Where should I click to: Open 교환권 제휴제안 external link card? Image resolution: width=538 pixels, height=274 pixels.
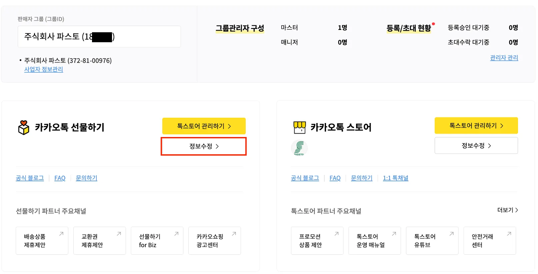click(99, 241)
